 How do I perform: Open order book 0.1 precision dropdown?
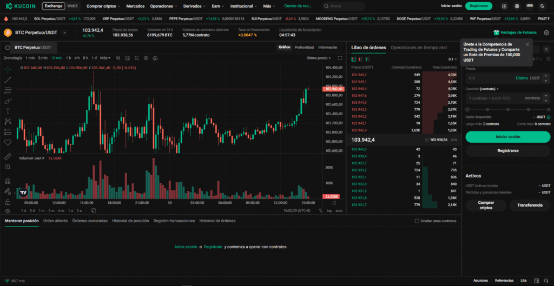pyautogui.click(x=452, y=59)
